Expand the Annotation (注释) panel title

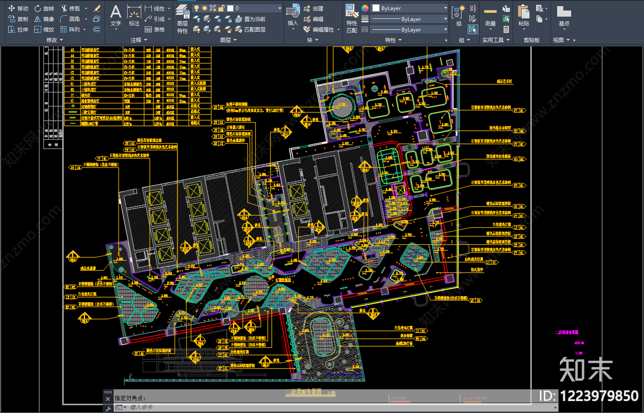click(x=139, y=40)
